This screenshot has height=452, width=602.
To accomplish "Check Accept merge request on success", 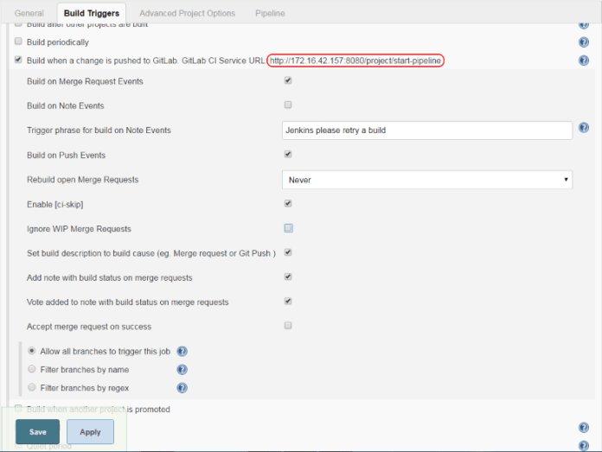I will 288,326.
